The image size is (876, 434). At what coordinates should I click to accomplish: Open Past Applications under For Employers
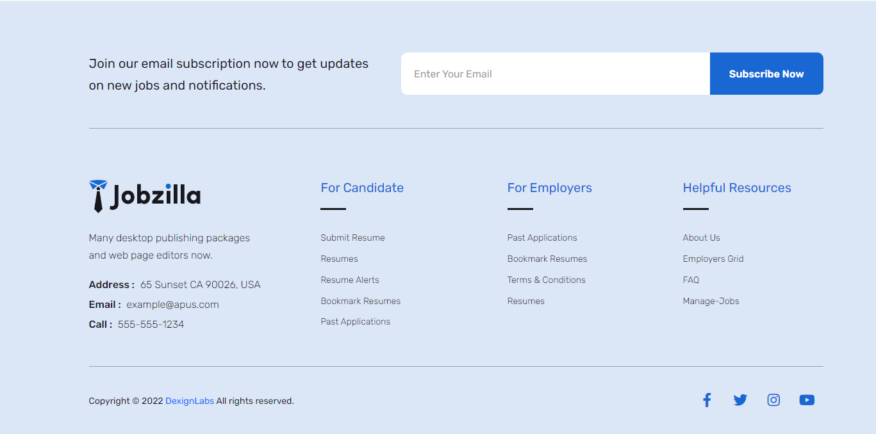click(542, 237)
